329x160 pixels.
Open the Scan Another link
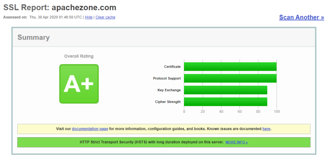click(x=301, y=17)
